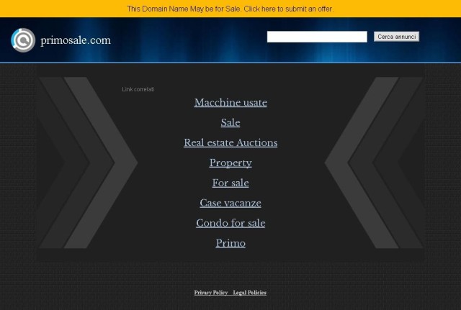461x310 pixels.
Task: Open the Property link
Action: coord(230,163)
